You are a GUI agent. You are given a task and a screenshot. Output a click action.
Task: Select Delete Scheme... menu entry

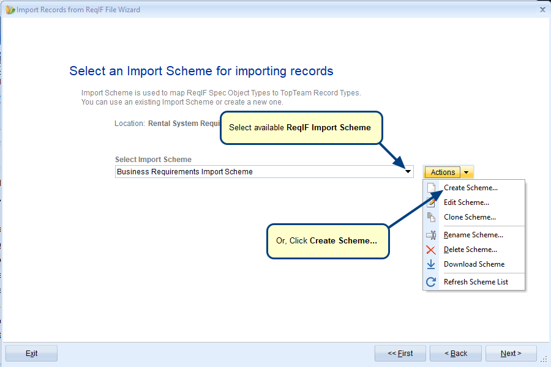click(474, 250)
